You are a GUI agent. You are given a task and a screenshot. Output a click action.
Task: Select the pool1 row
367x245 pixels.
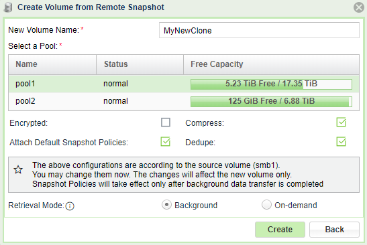pos(184,84)
